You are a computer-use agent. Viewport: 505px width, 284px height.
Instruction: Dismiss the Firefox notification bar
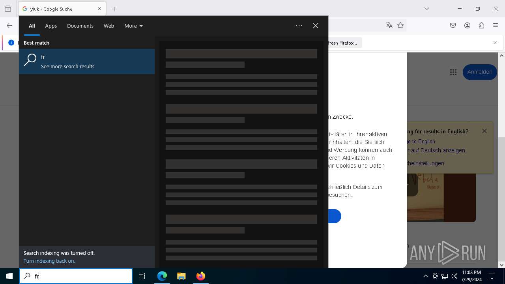(x=495, y=43)
